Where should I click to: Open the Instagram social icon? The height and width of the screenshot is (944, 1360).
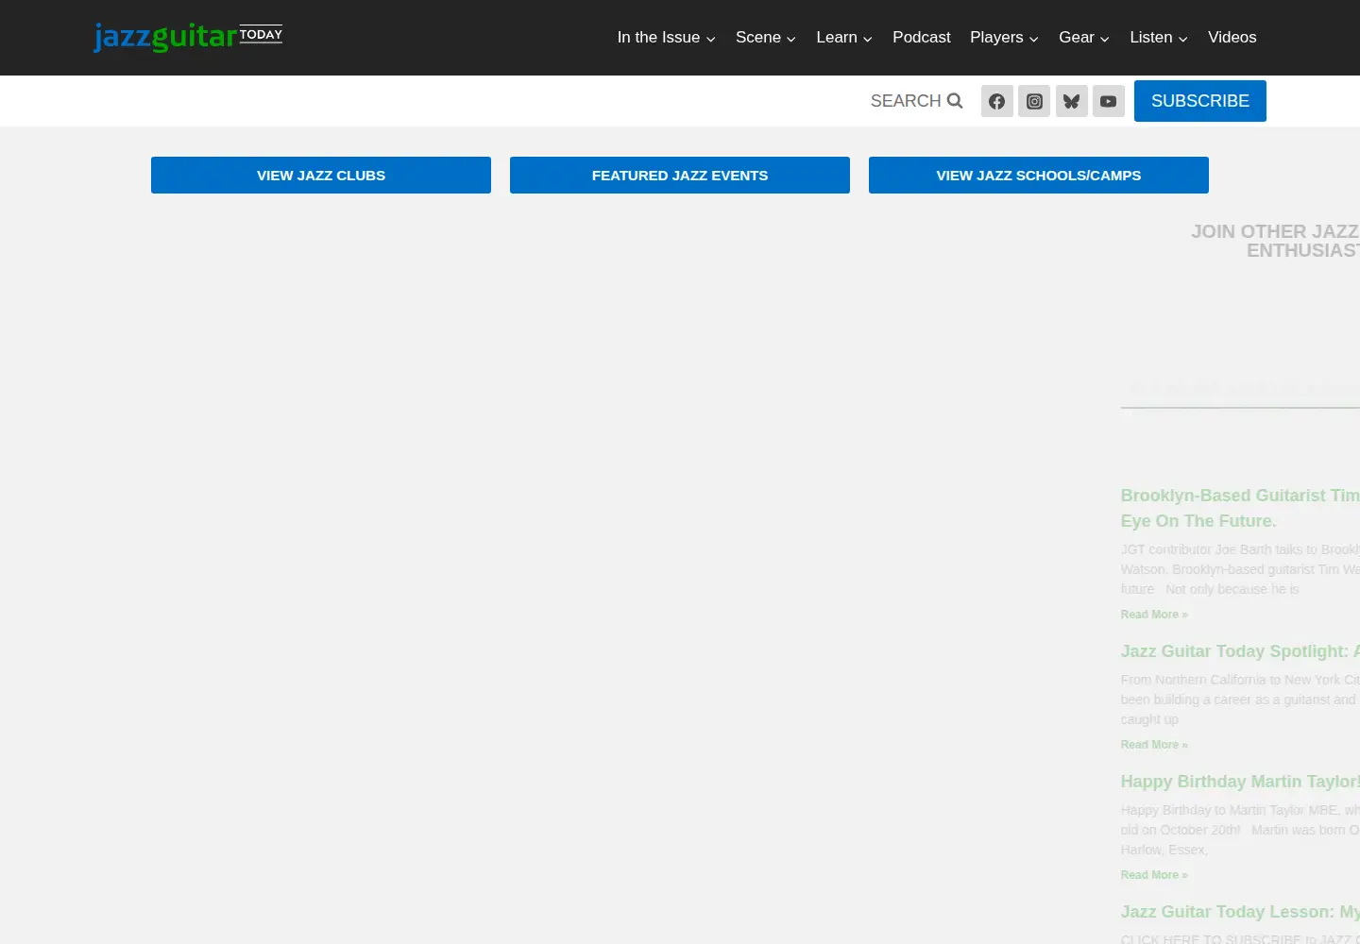click(x=1034, y=101)
